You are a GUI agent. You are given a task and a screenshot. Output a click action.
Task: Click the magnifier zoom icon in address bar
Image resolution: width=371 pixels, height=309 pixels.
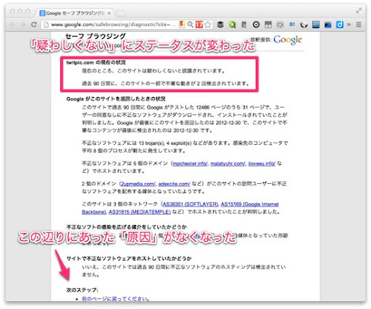(x=191, y=25)
